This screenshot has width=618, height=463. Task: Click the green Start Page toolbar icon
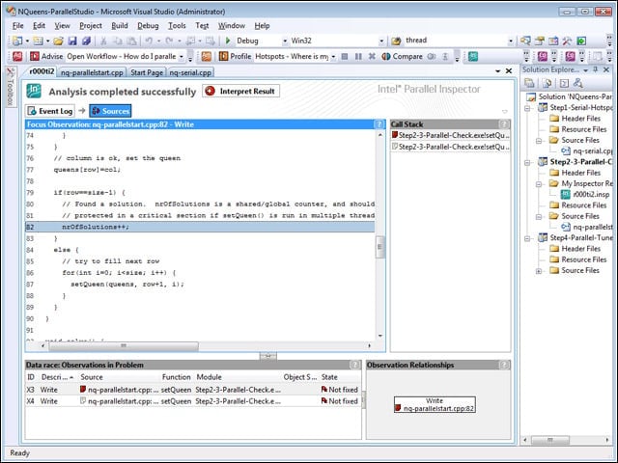581,41
